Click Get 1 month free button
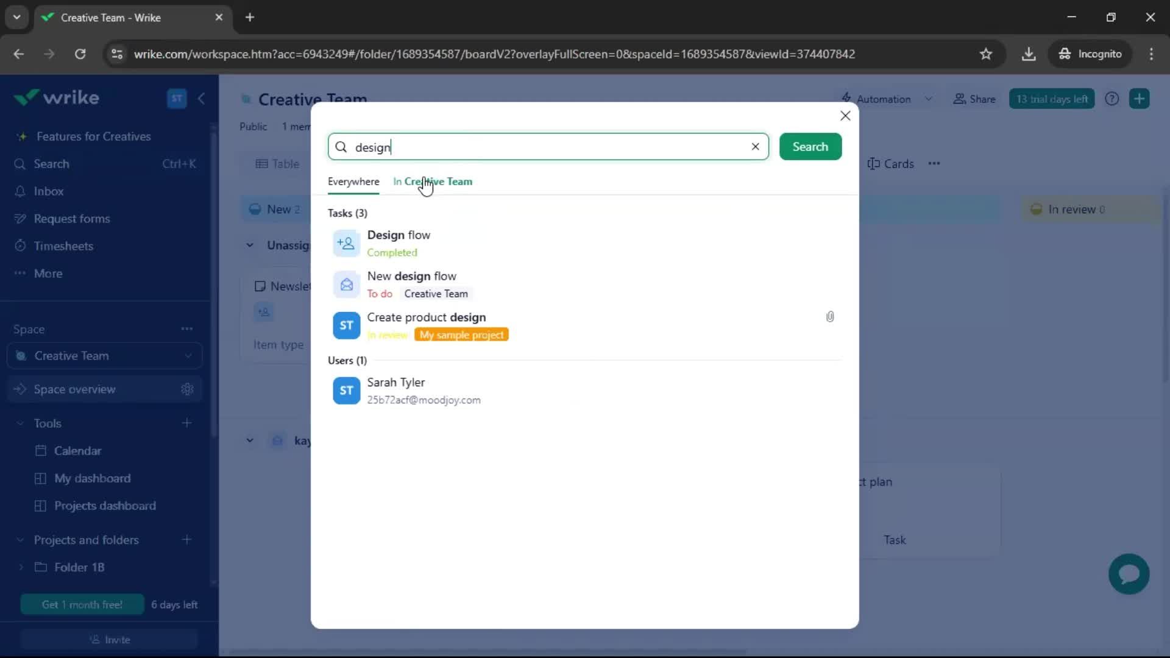Image resolution: width=1170 pixels, height=658 pixels. (82, 604)
